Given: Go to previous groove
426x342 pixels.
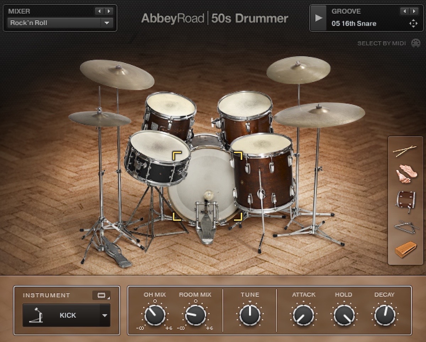Looking at the screenshot, I should pyautogui.click(x=404, y=11).
